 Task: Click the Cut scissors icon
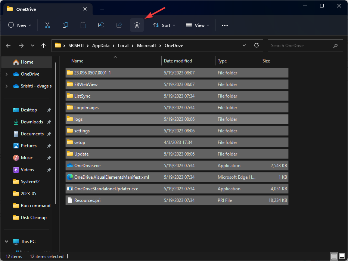point(47,25)
